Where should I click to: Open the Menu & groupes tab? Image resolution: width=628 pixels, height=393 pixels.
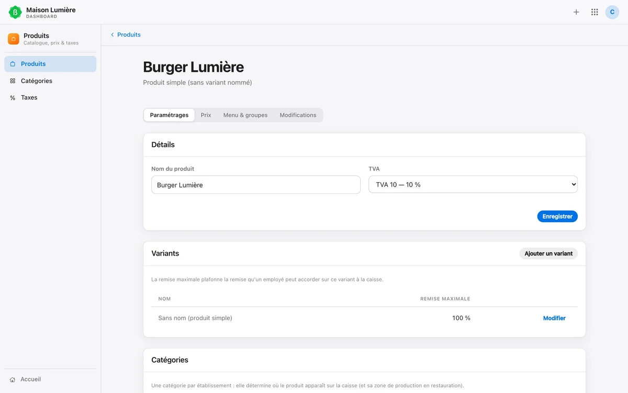click(x=245, y=115)
